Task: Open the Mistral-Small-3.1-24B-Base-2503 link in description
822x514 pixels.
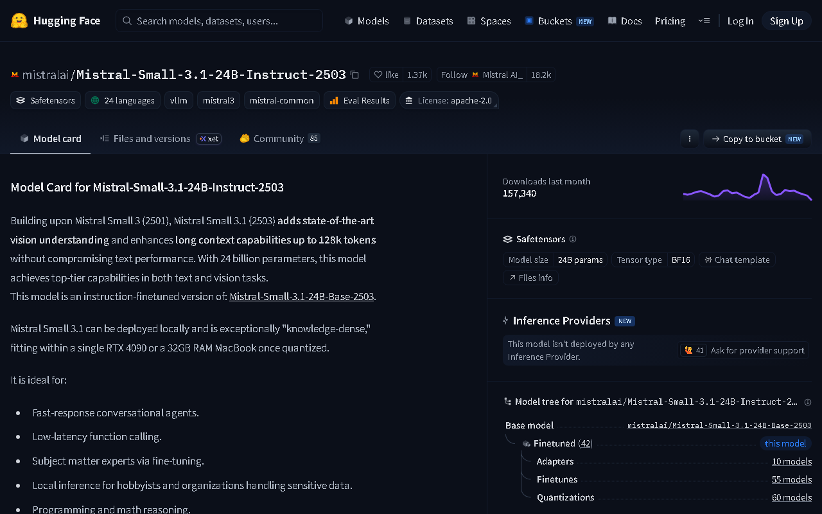Action: 302,297
